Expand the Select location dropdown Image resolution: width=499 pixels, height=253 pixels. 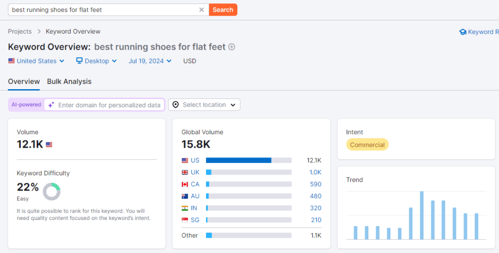(x=204, y=105)
